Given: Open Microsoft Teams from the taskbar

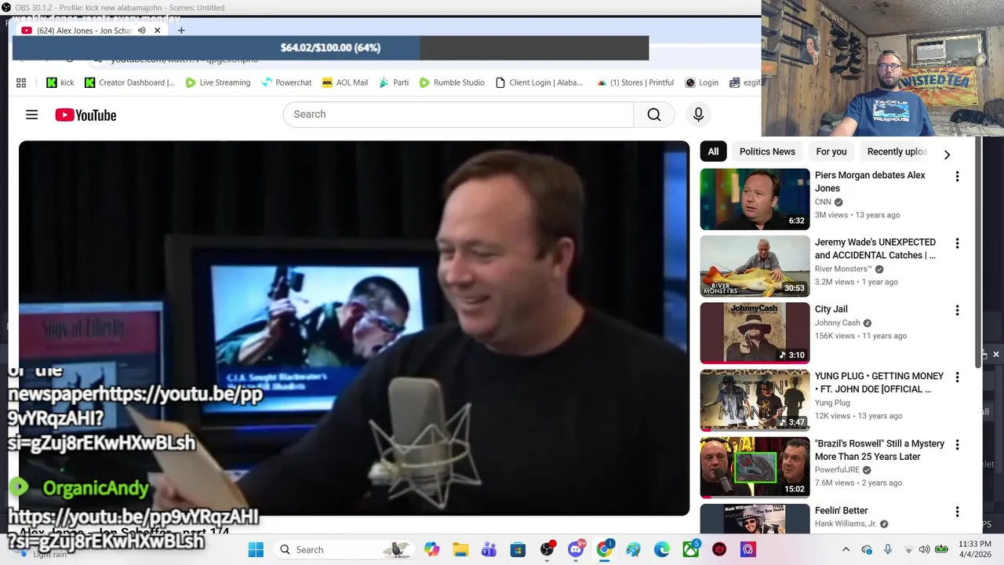Looking at the screenshot, I should pos(488,549).
